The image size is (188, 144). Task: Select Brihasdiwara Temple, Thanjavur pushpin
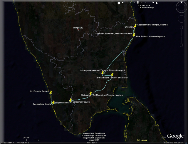112,74
